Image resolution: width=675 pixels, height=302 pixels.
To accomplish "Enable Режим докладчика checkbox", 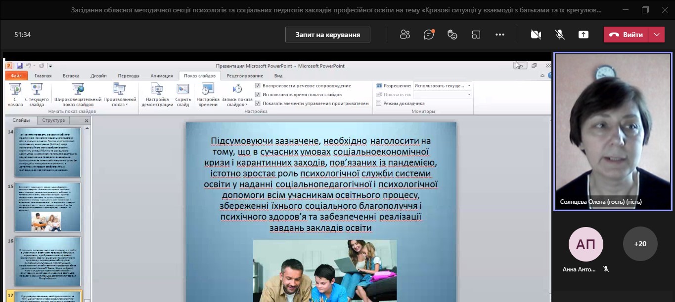I will click(379, 103).
